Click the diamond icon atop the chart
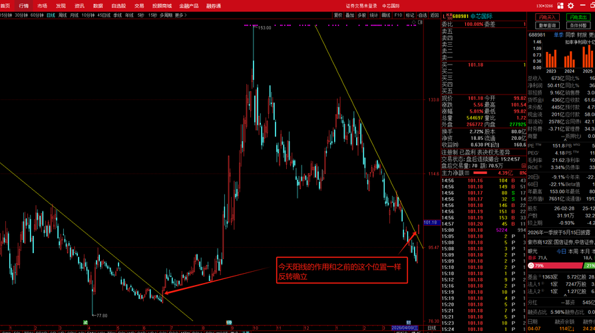This screenshot has height=333, width=595. click(414, 23)
